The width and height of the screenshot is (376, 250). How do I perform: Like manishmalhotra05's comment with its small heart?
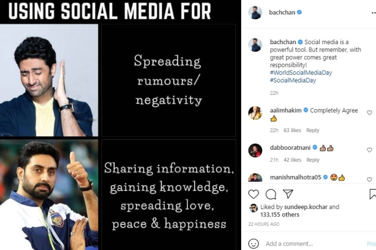tap(370, 180)
